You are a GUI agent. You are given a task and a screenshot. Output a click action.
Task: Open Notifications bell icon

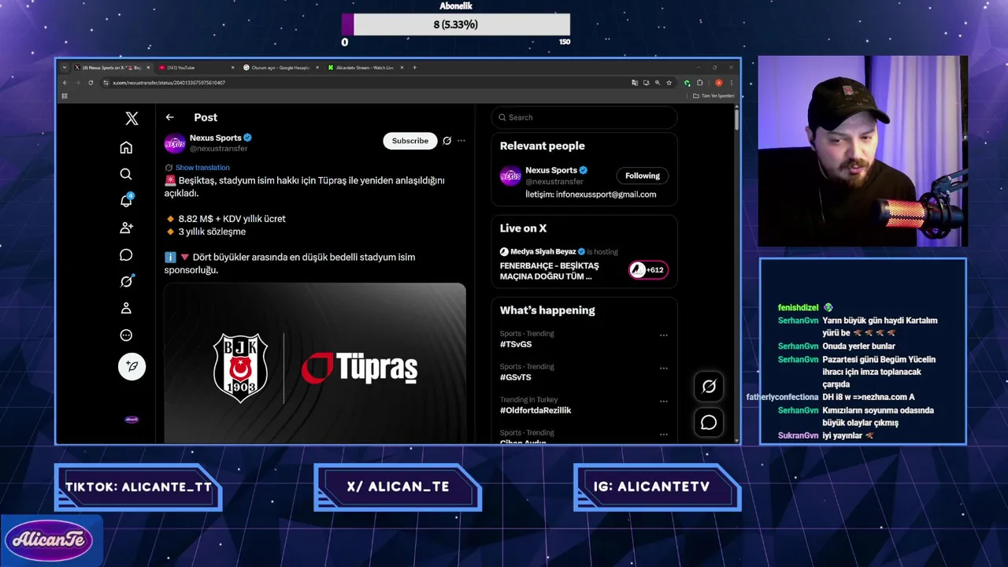pos(126,201)
